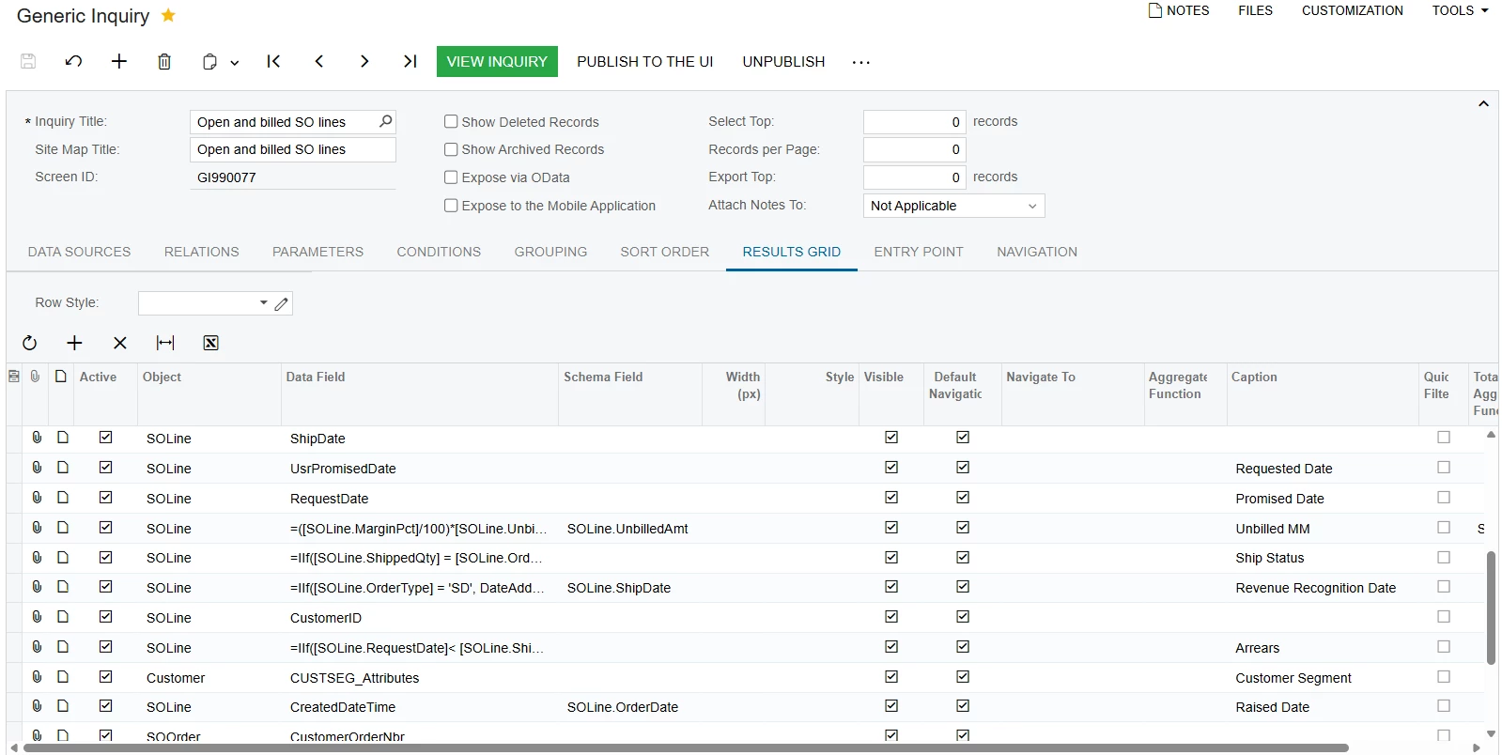Switch to the GROUPING tab

point(550,252)
